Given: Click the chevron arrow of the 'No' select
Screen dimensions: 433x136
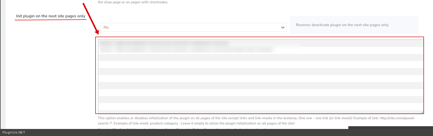Looking at the screenshot, I should coord(283,27).
